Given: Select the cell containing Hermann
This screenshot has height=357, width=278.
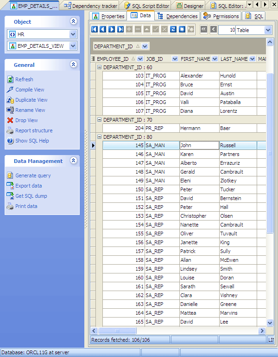Looking at the screenshot, I should 199,128.
